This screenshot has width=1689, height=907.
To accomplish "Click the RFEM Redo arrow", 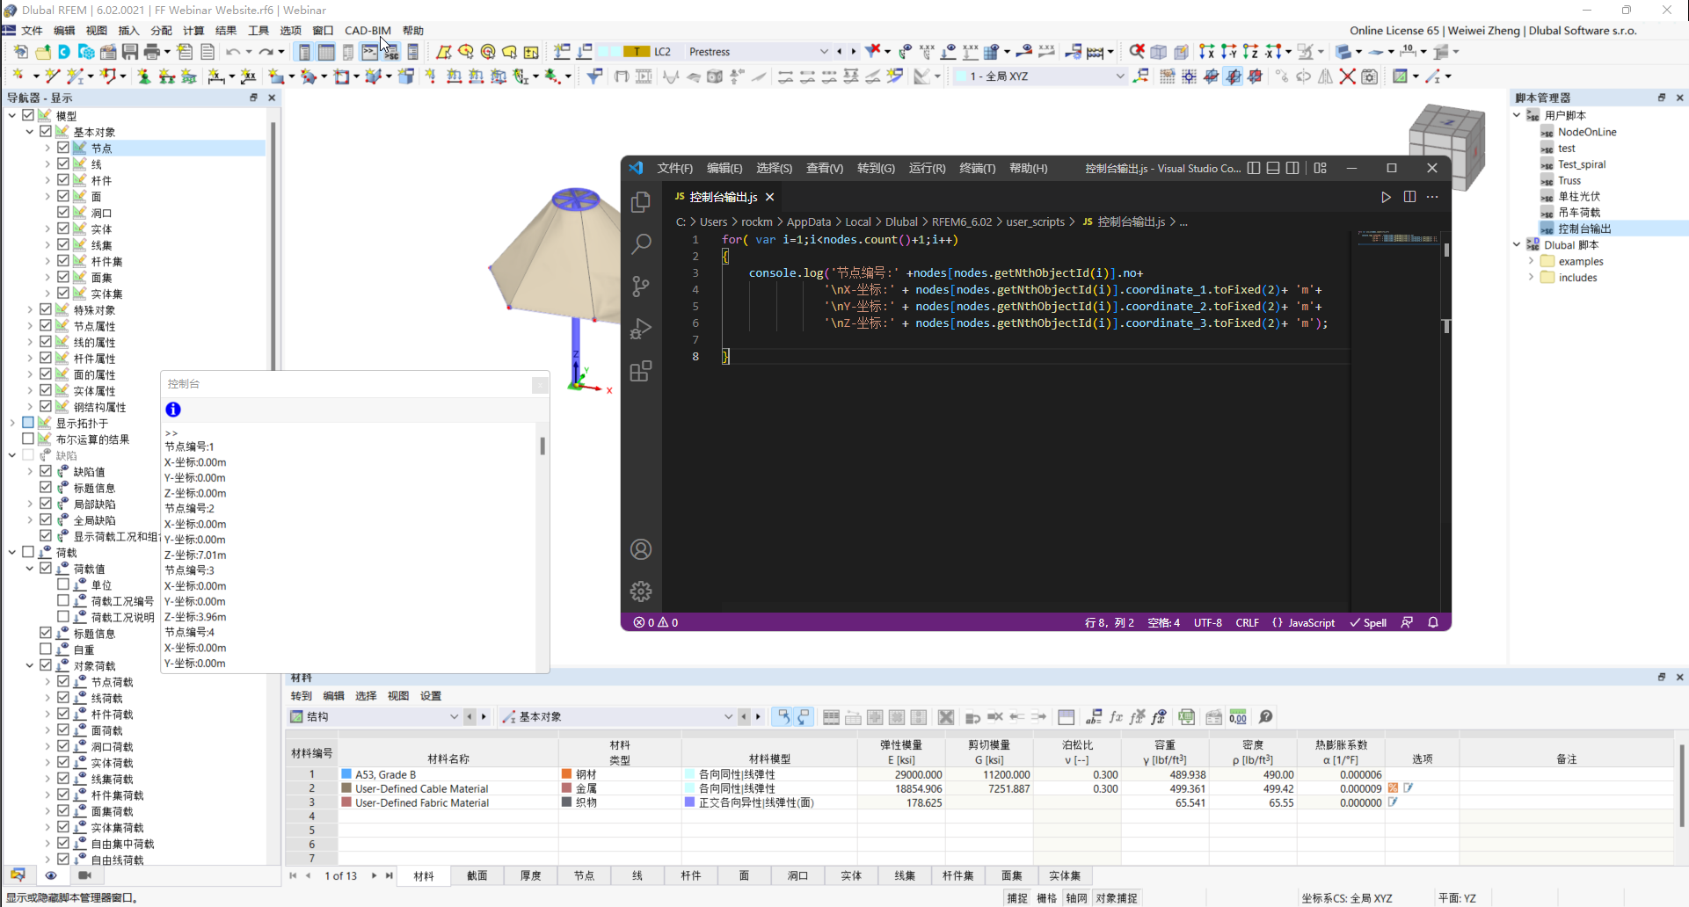I will (x=266, y=52).
